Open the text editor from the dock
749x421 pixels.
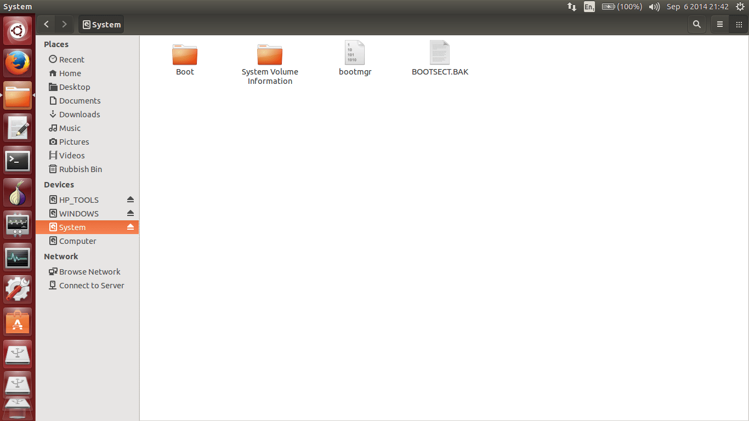18,127
